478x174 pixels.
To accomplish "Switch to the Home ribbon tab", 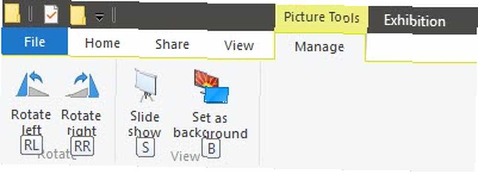I will (102, 43).
